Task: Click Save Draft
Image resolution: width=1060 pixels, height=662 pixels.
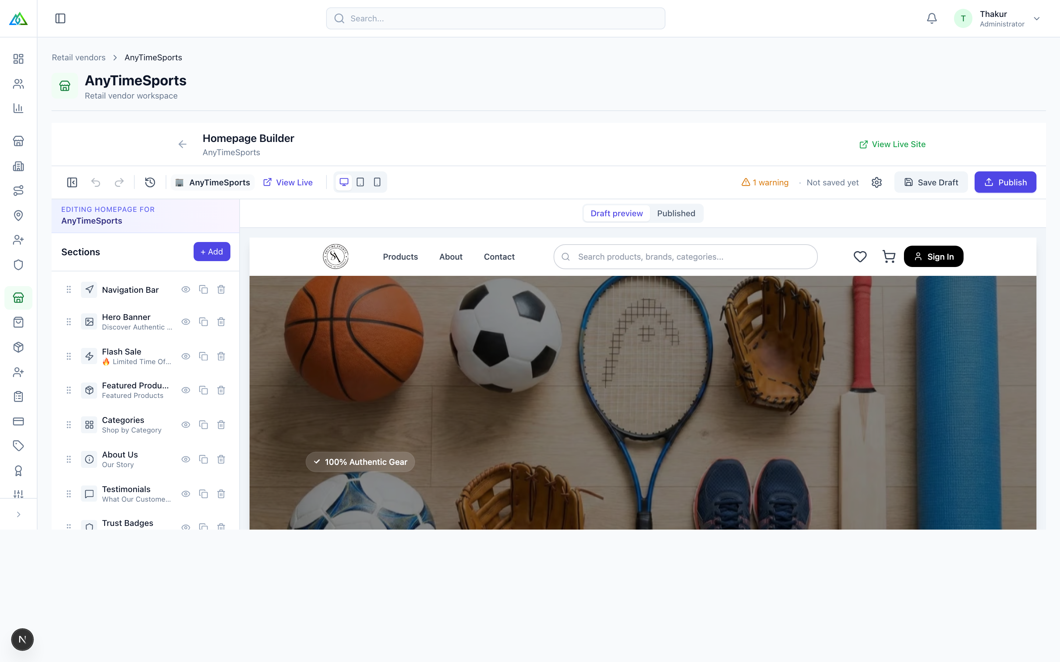Action: tap(931, 182)
